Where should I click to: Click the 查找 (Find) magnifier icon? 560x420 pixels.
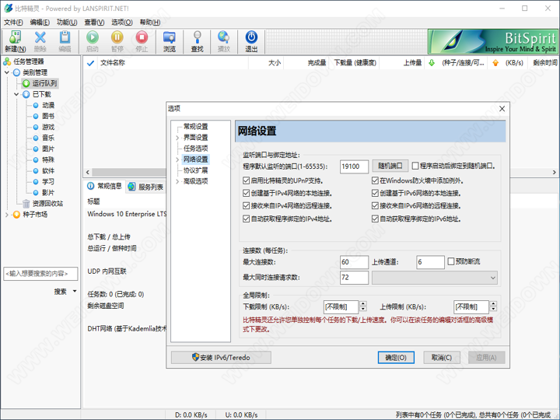coord(198,38)
